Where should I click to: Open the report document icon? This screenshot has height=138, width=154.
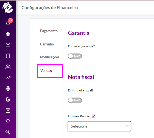point(8,99)
